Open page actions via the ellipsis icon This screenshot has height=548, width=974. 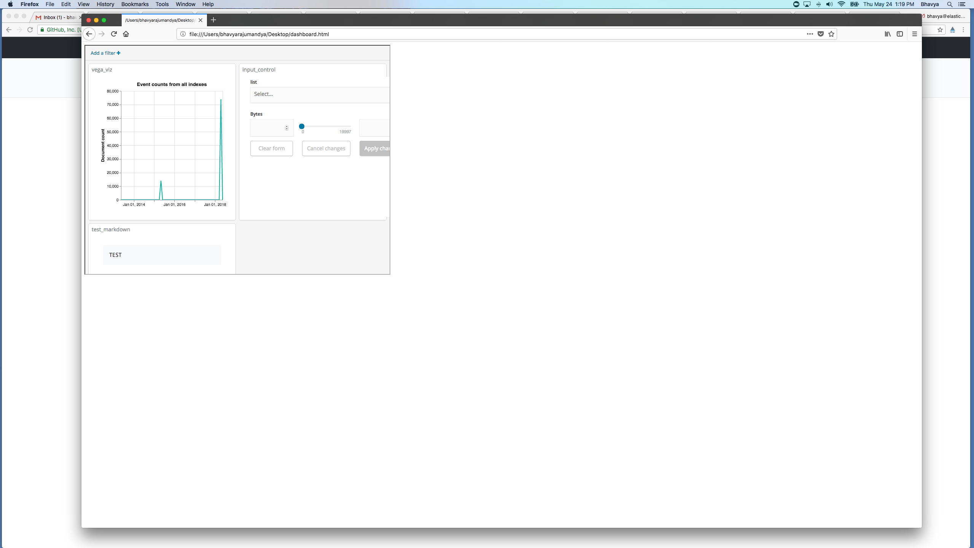809,34
